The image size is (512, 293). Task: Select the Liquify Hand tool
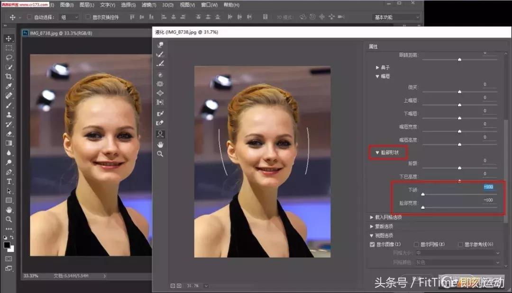click(160, 144)
